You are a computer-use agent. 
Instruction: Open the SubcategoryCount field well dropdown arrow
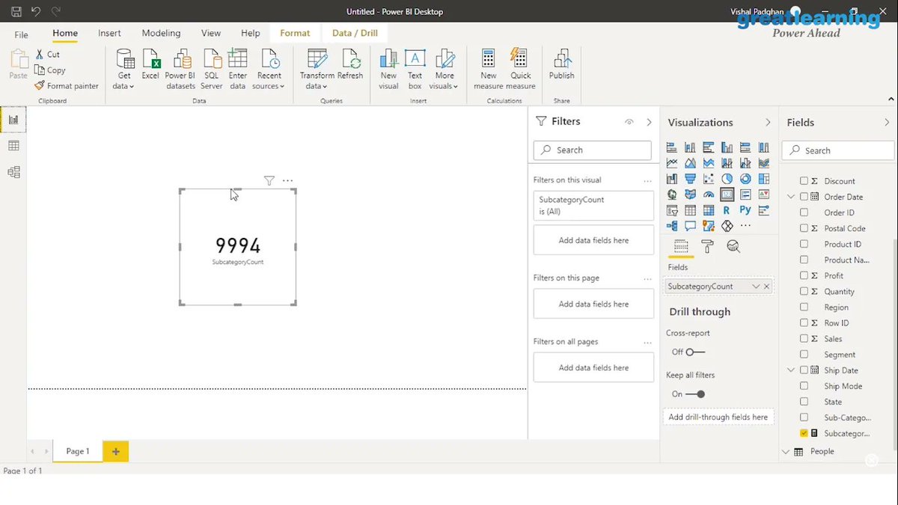click(x=756, y=287)
